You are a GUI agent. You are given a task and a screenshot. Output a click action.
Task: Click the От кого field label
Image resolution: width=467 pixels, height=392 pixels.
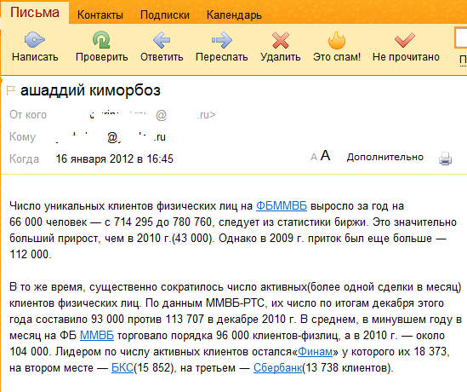pyautogui.click(x=28, y=115)
